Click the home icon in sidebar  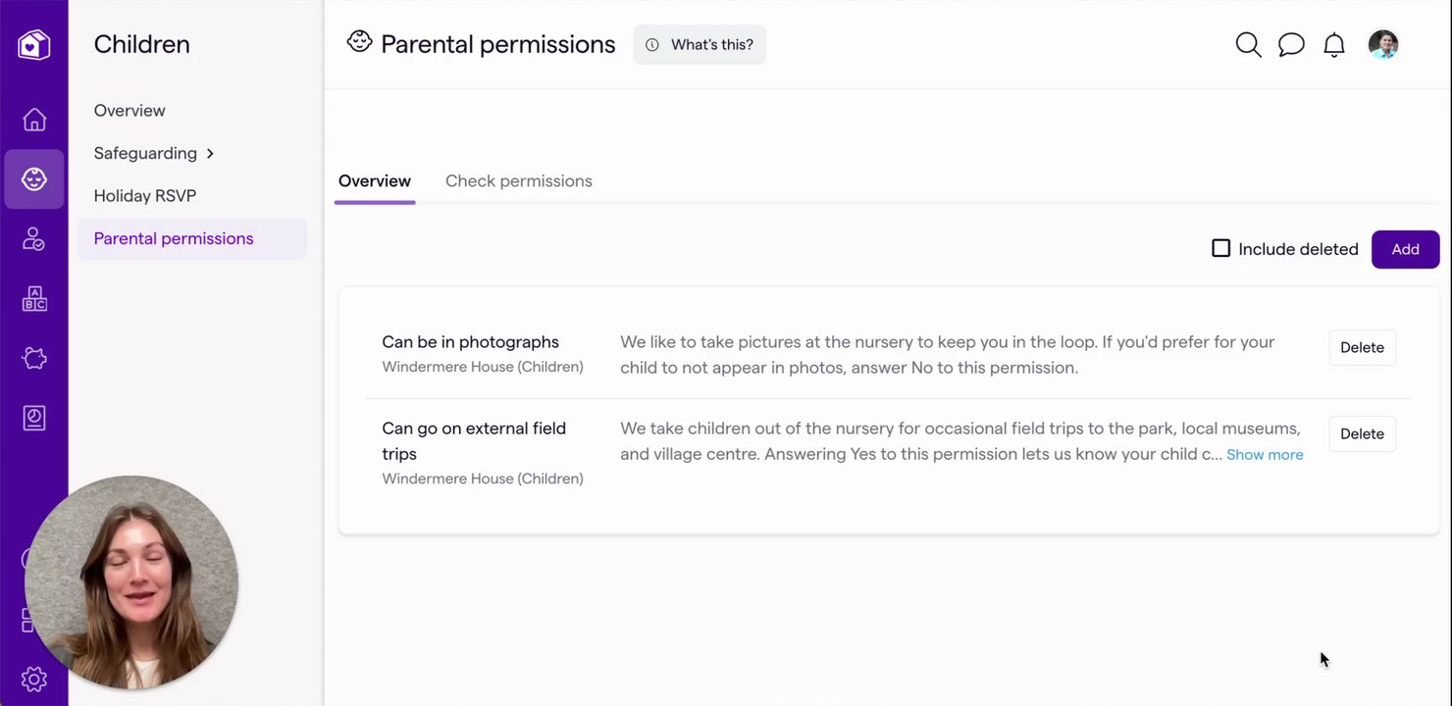point(34,120)
